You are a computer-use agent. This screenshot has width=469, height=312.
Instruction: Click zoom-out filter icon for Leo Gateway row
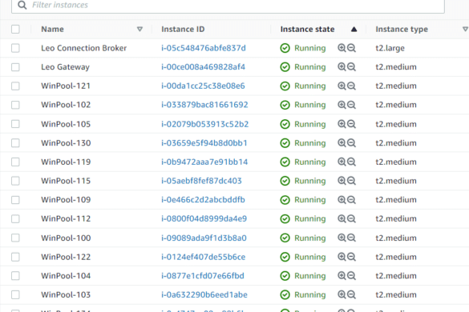pyautogui.click(x=351, y=67)
